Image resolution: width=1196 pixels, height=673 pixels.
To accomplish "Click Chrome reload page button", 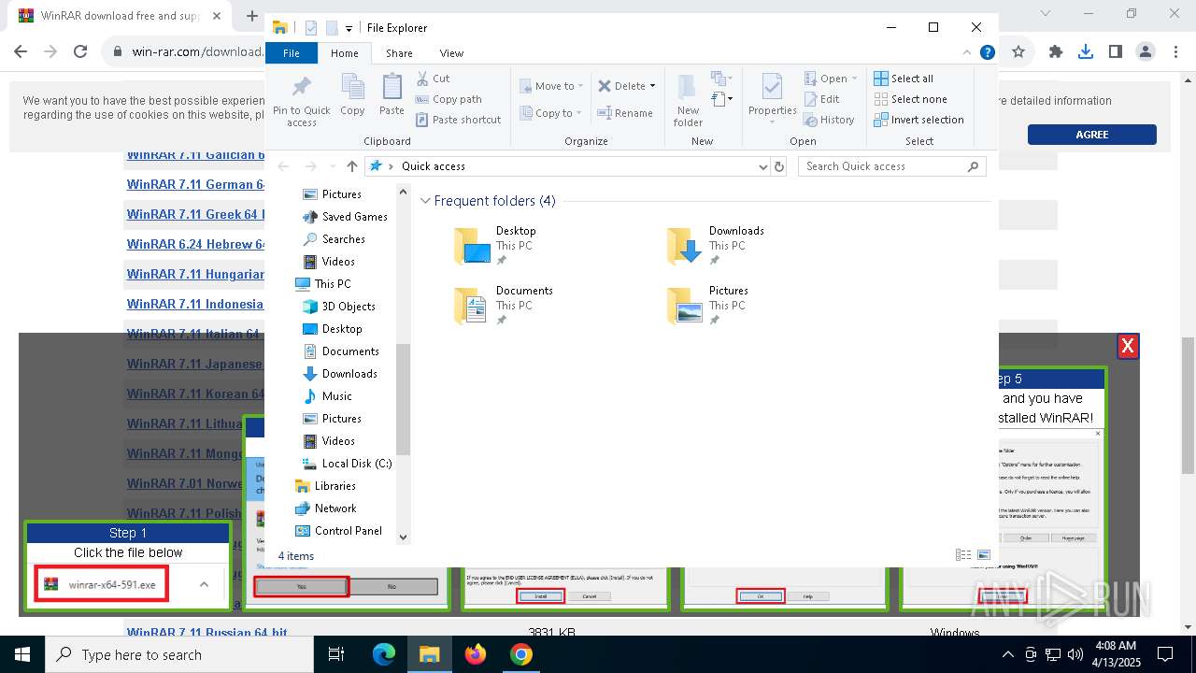I will [80, 52].
